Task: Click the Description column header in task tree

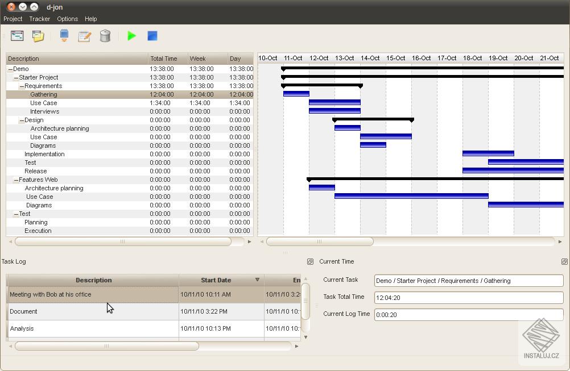Action: click(77, 59)
